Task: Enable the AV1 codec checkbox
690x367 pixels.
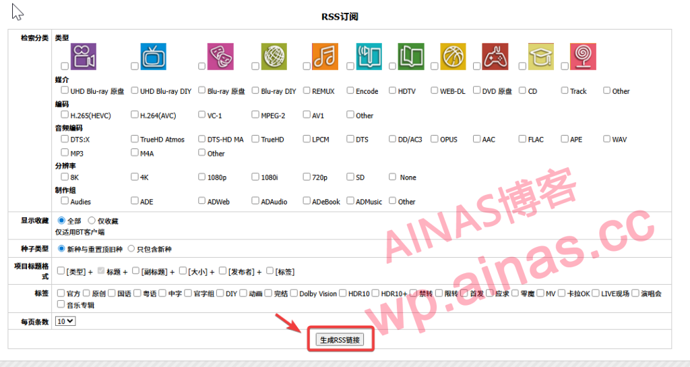Action: click(x=307, y=115)
